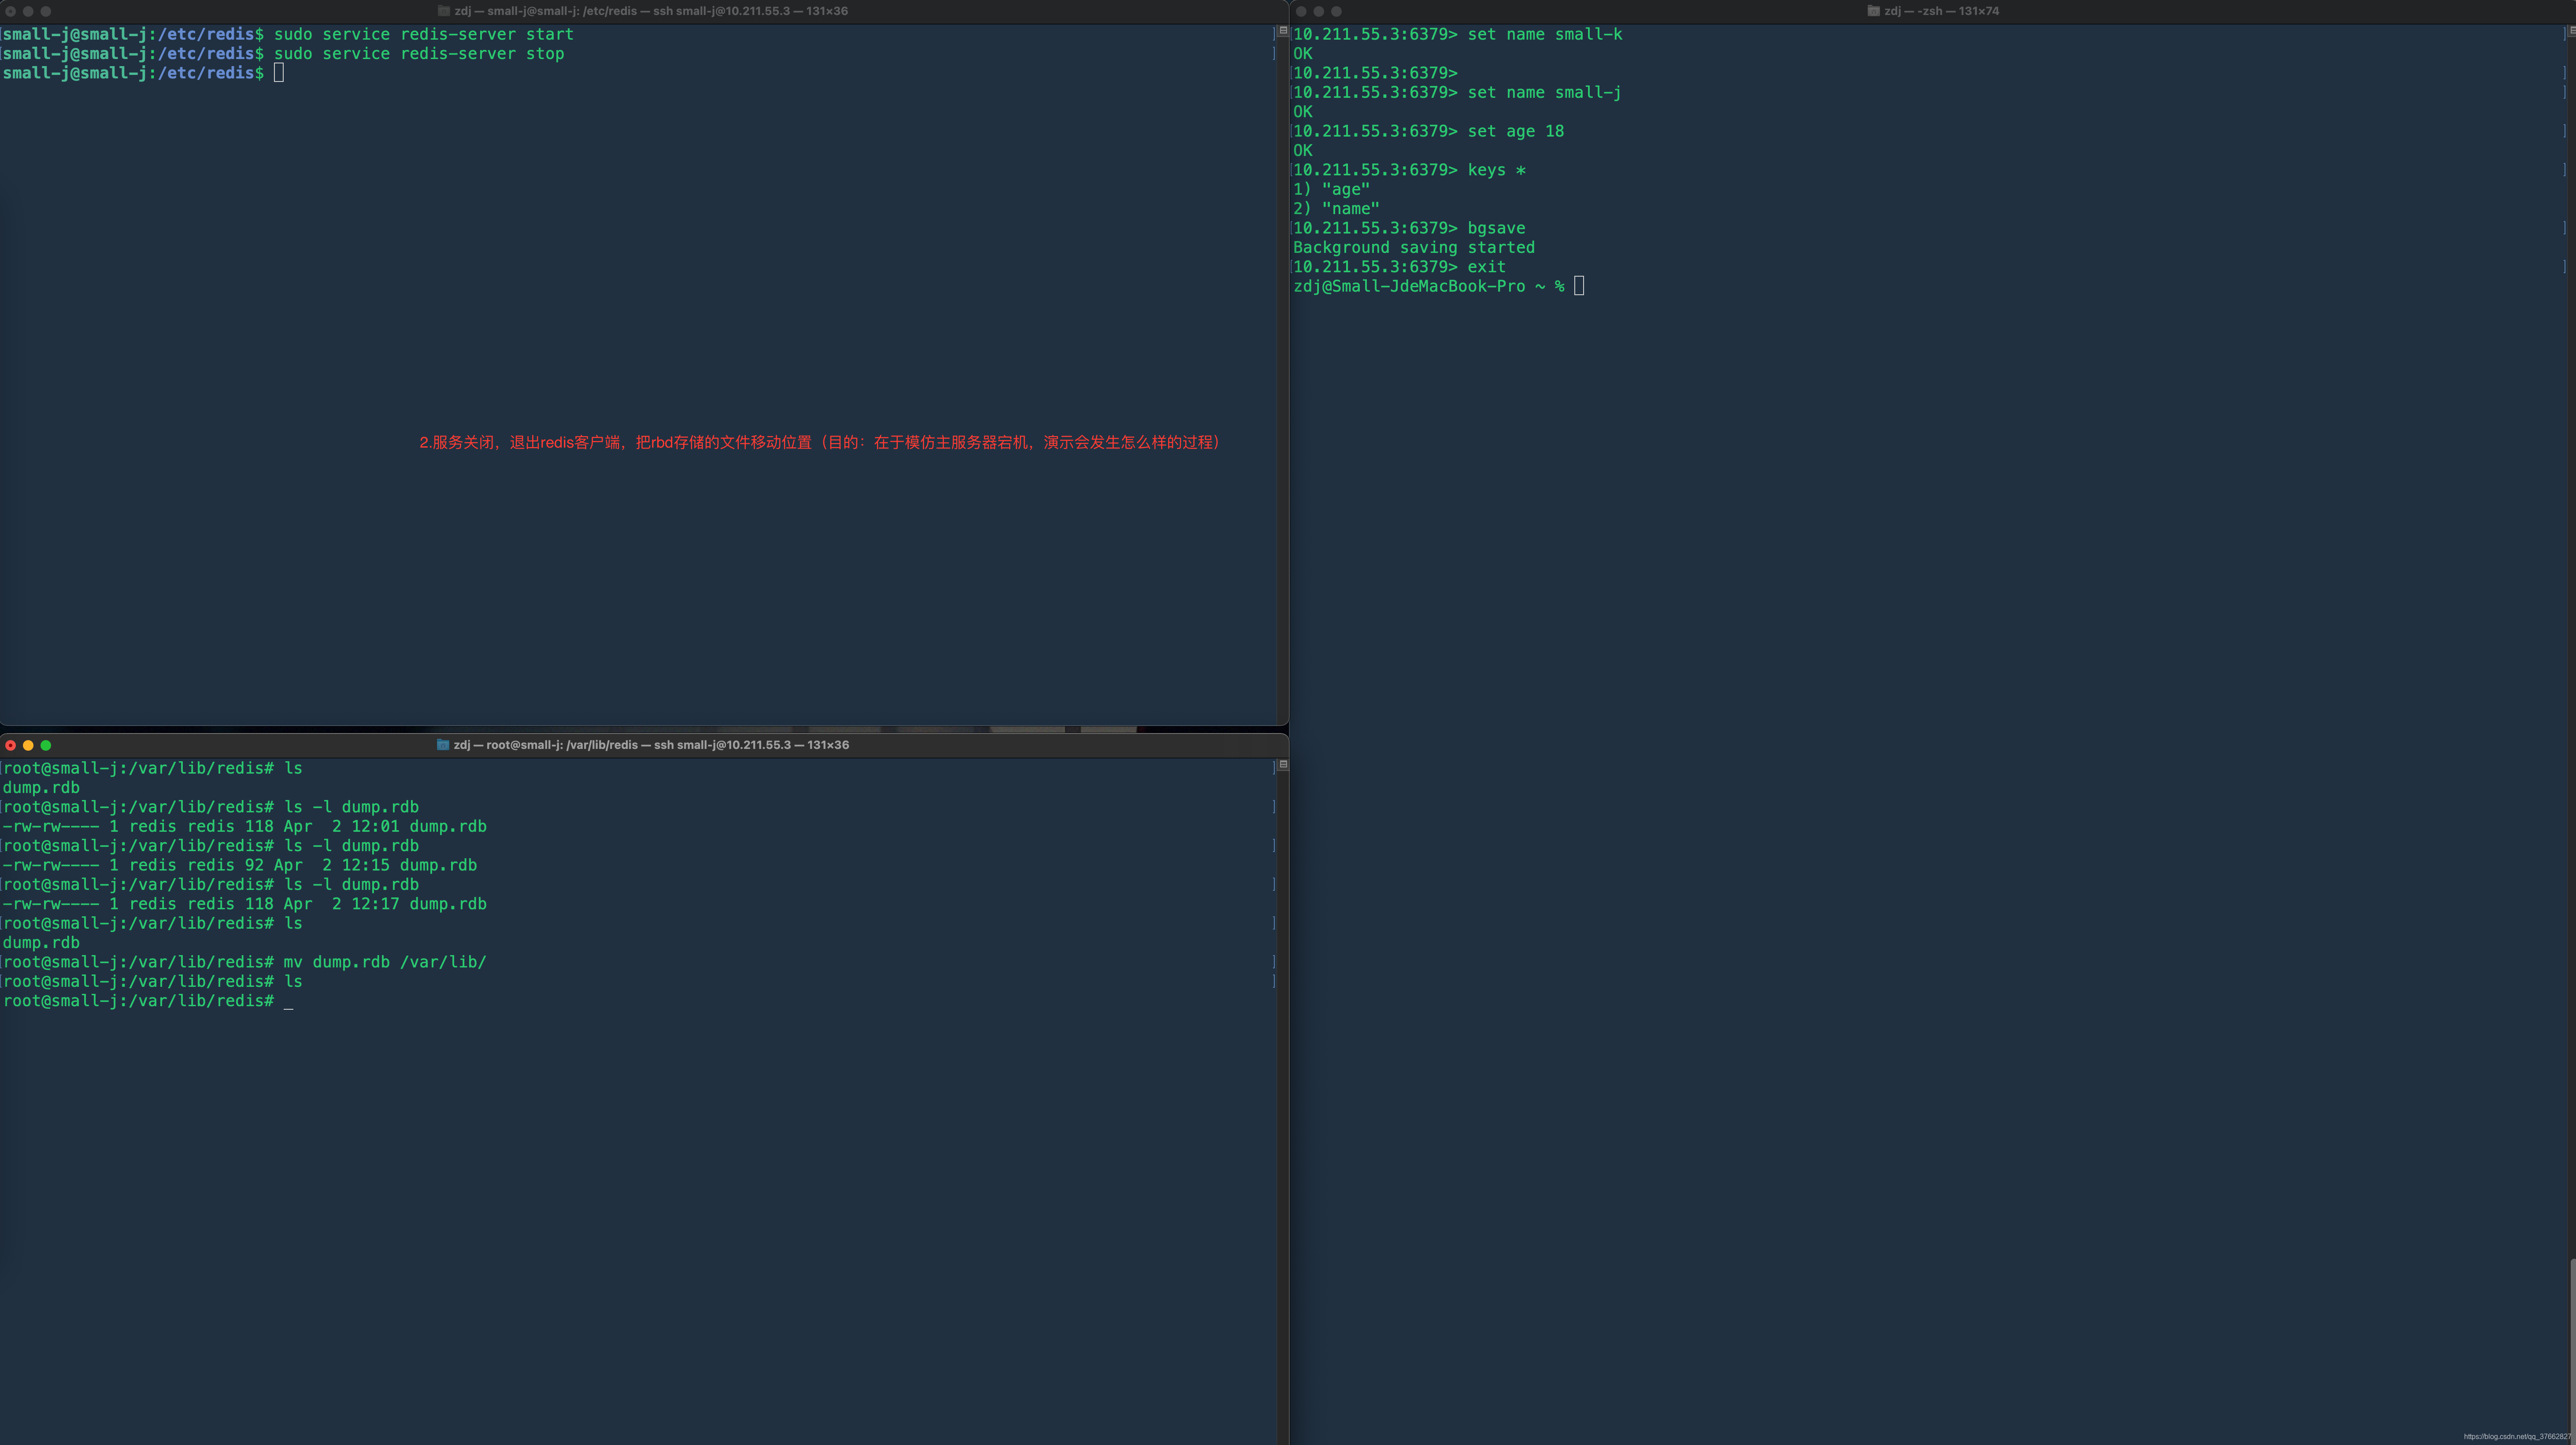Screen dimensions: 2576x1445
Task: Click folder icon in the -zsh window title
Action: coord(1874,11)
